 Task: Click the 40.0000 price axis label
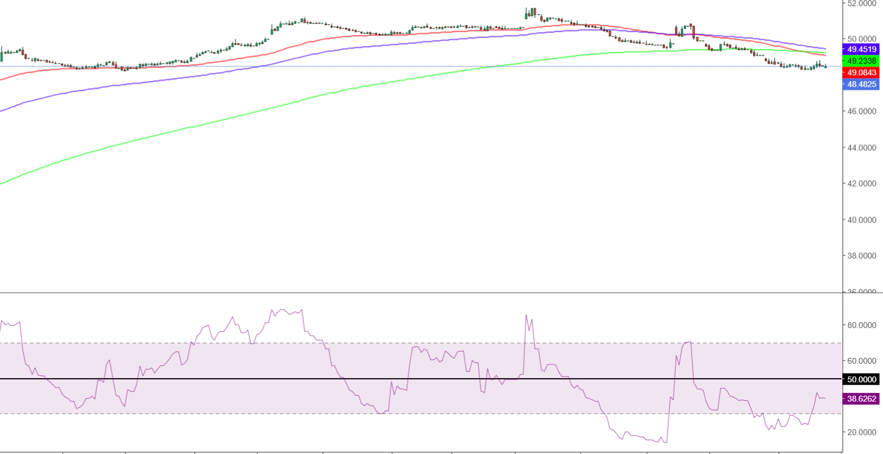pos(863,220)
